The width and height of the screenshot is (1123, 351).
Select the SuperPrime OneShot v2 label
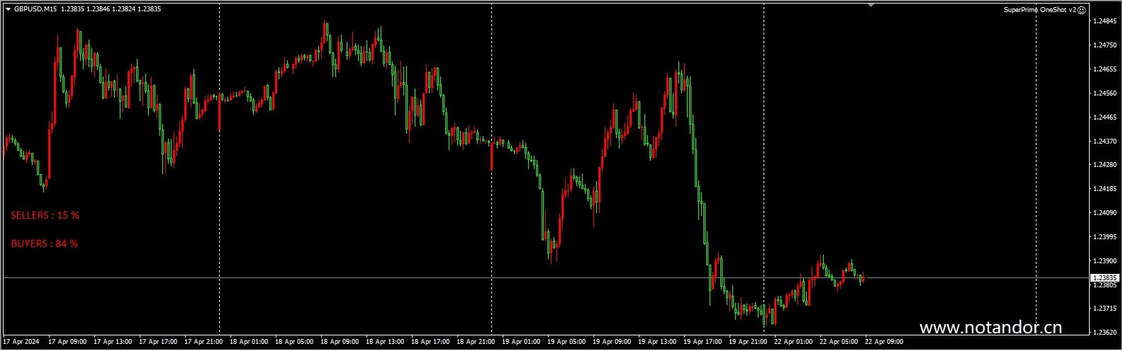tap(1039, 10)
